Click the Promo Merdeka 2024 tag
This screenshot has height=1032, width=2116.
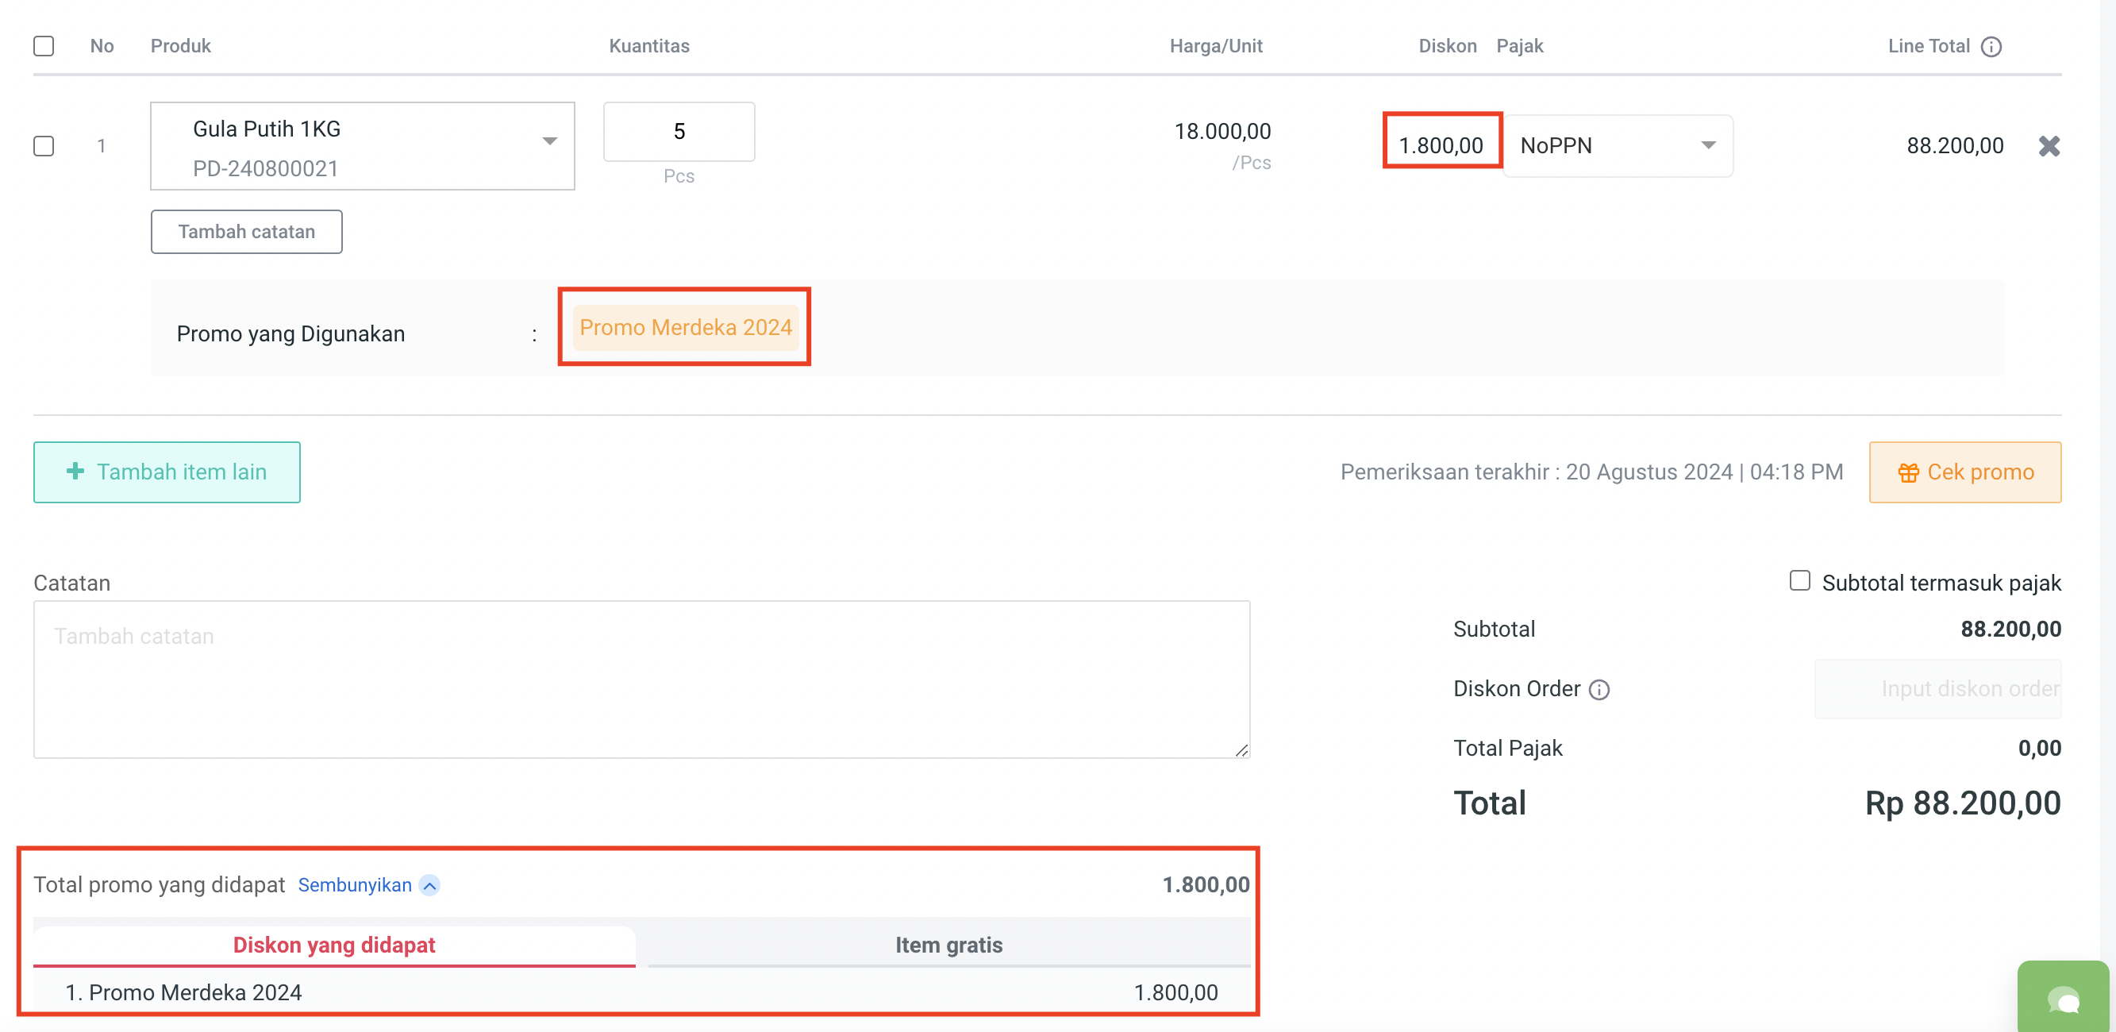click(685, 328)
